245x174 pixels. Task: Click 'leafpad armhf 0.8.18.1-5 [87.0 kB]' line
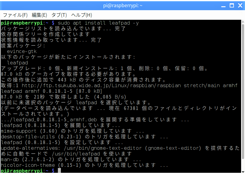pos(51,91)
